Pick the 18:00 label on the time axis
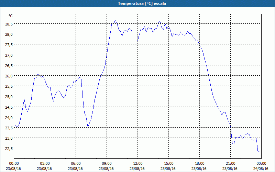The height and width of the screenshot is (172, 275). point(199,164)
